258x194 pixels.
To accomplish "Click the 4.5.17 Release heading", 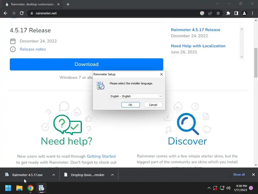I will 30,30.
